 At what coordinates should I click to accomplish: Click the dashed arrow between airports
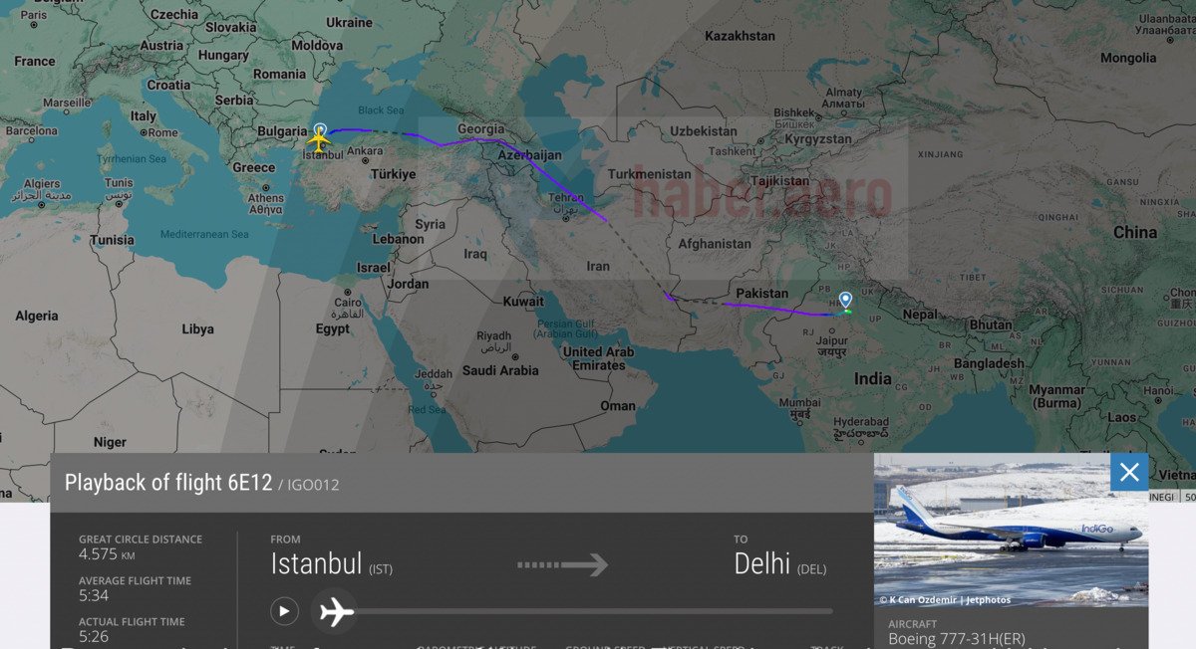coord(562,564)
